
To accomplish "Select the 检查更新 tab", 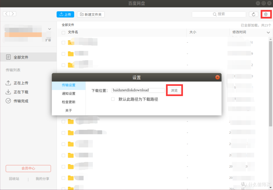I will point(69,102).
